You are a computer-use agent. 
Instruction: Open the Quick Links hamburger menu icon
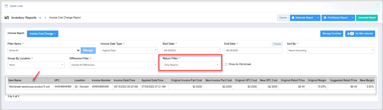coord(6,6)
